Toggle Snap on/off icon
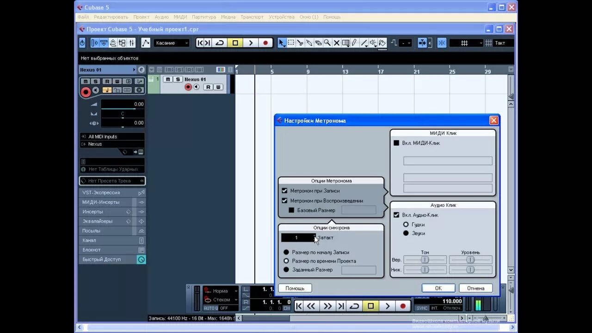This screenshot has width=592, height=333. tap(442, 43)
